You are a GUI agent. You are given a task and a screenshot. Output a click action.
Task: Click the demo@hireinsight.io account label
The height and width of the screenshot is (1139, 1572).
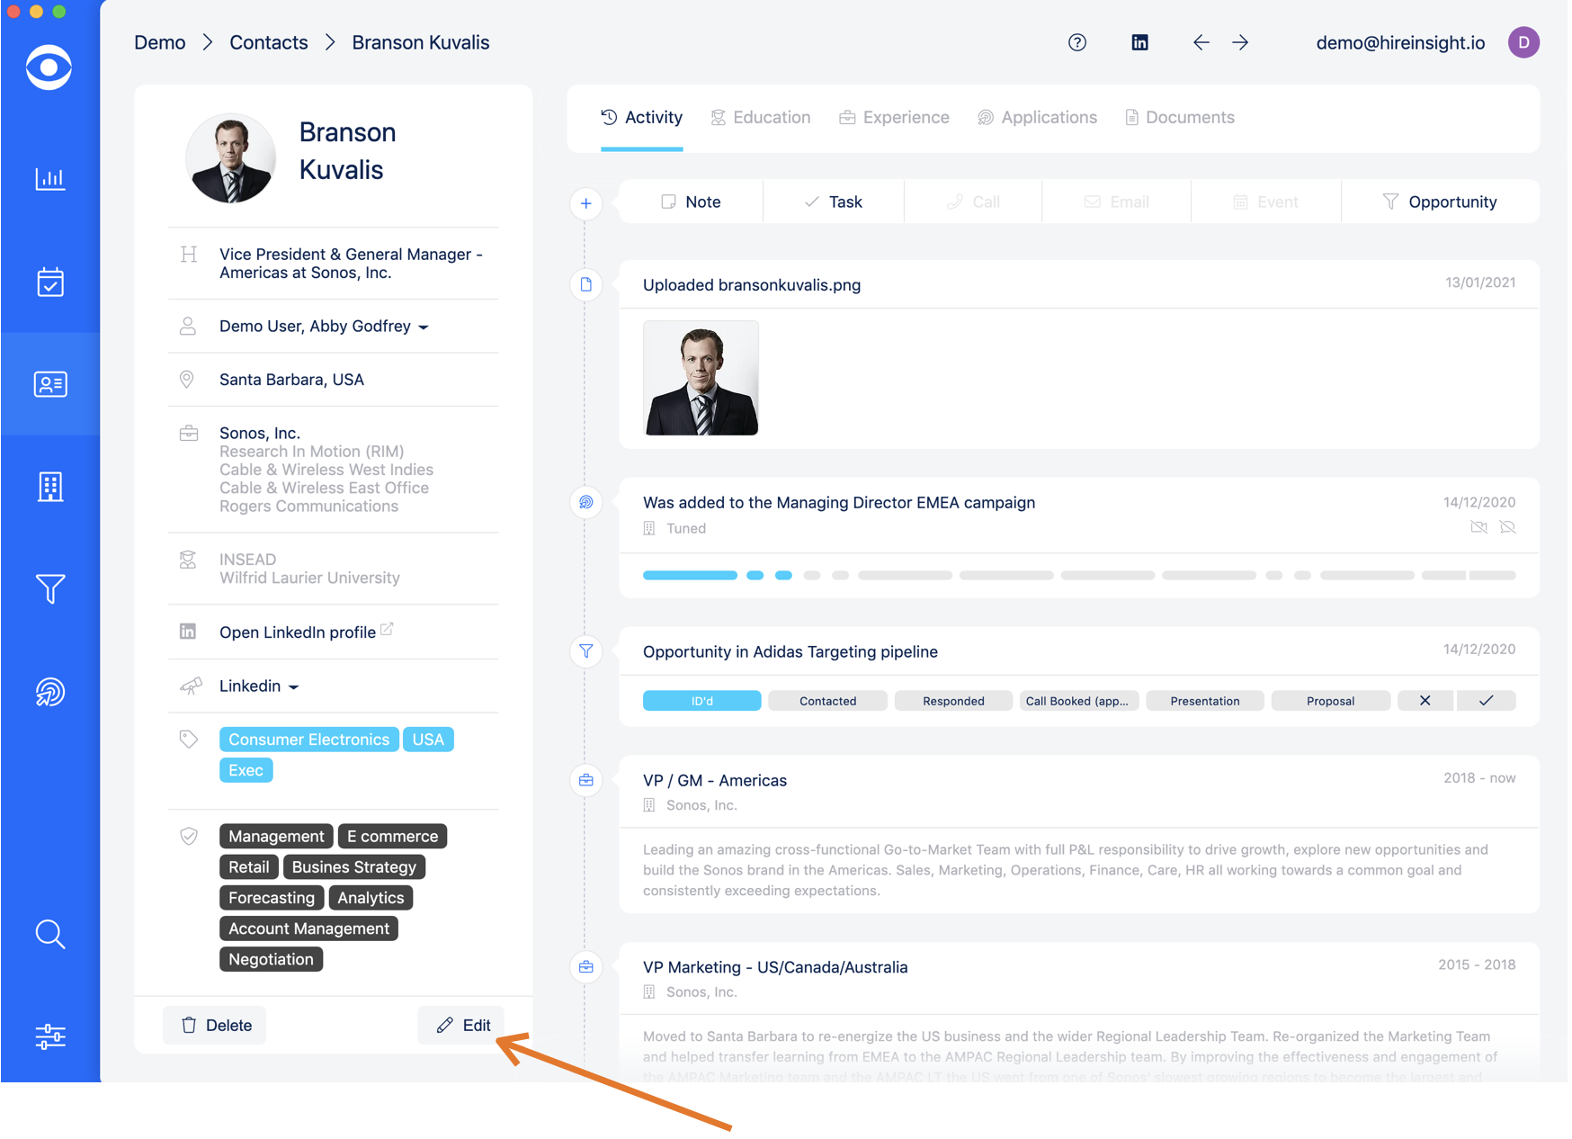[x=1400, y=42]
